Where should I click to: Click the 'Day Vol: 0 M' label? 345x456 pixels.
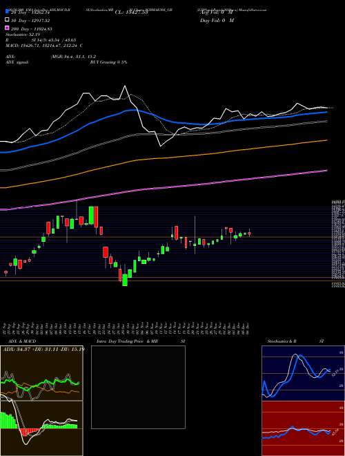click(x=217, y=21)
